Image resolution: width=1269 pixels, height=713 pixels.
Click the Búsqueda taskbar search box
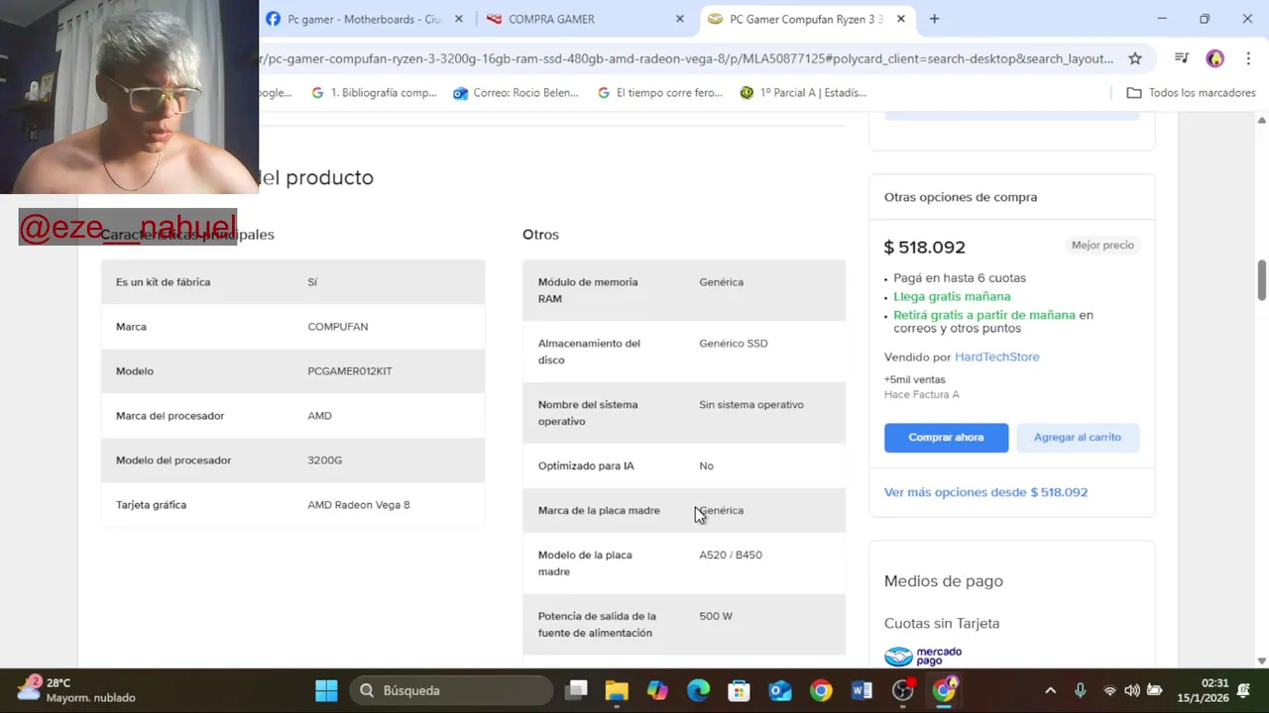pyautogui.click(x=451, y=690)
